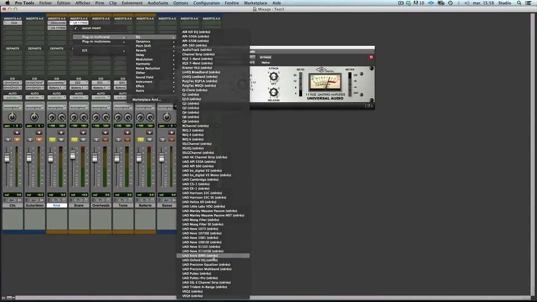Select aucun insert option
The height and width of the screenshot is (302, 537).
point(100,28)
